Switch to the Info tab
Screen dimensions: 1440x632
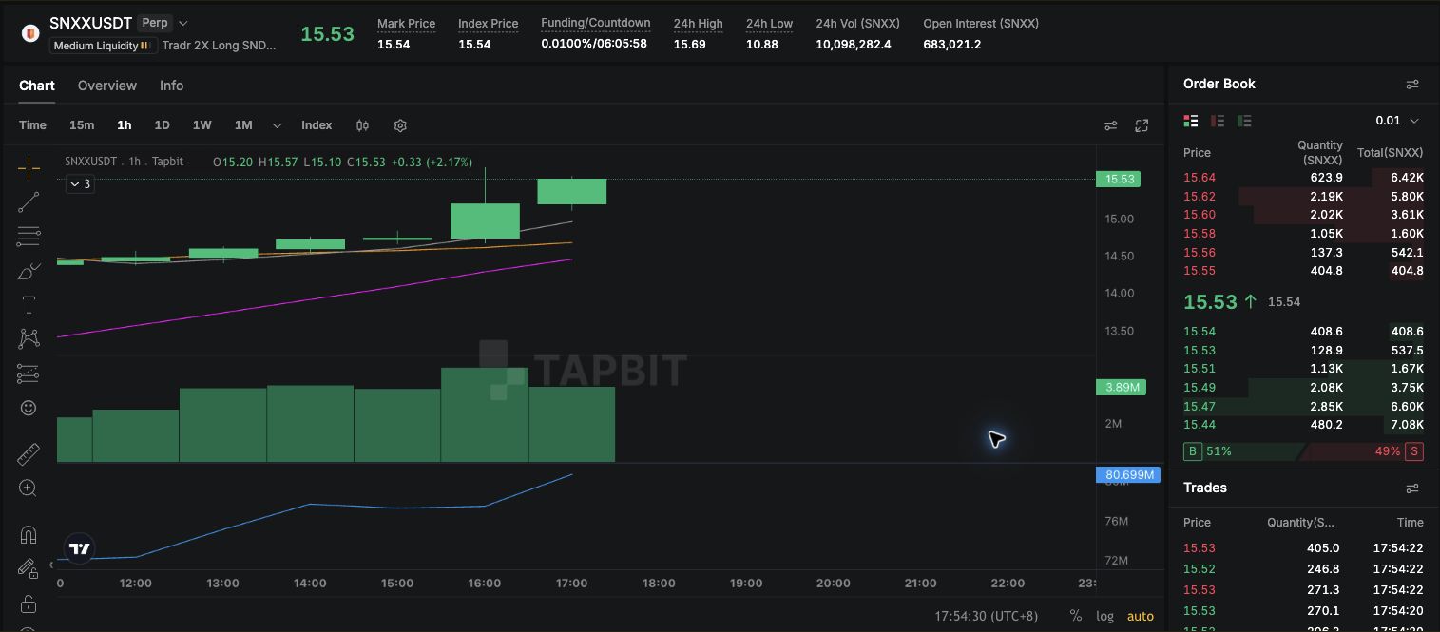pyautogui.click(x=171, y=86)
